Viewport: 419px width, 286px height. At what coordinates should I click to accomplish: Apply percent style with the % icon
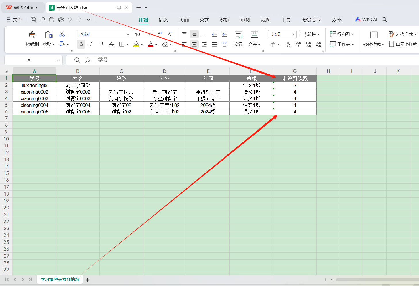288,44
